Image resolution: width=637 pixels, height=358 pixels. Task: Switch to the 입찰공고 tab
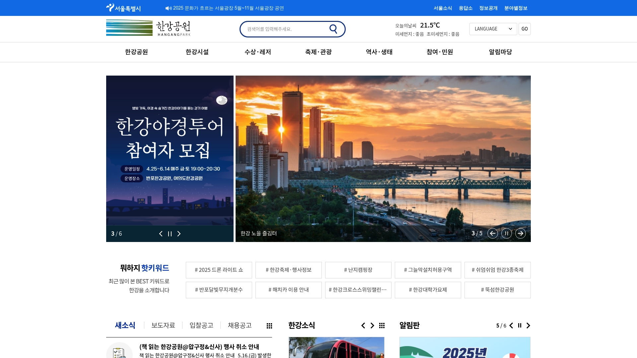click(201, 325)
